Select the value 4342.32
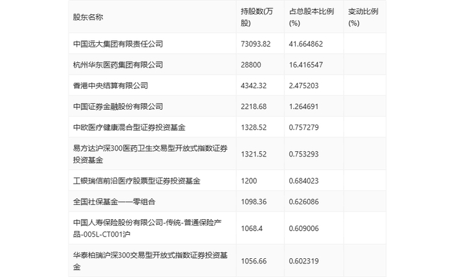 (x=254, y=86)
